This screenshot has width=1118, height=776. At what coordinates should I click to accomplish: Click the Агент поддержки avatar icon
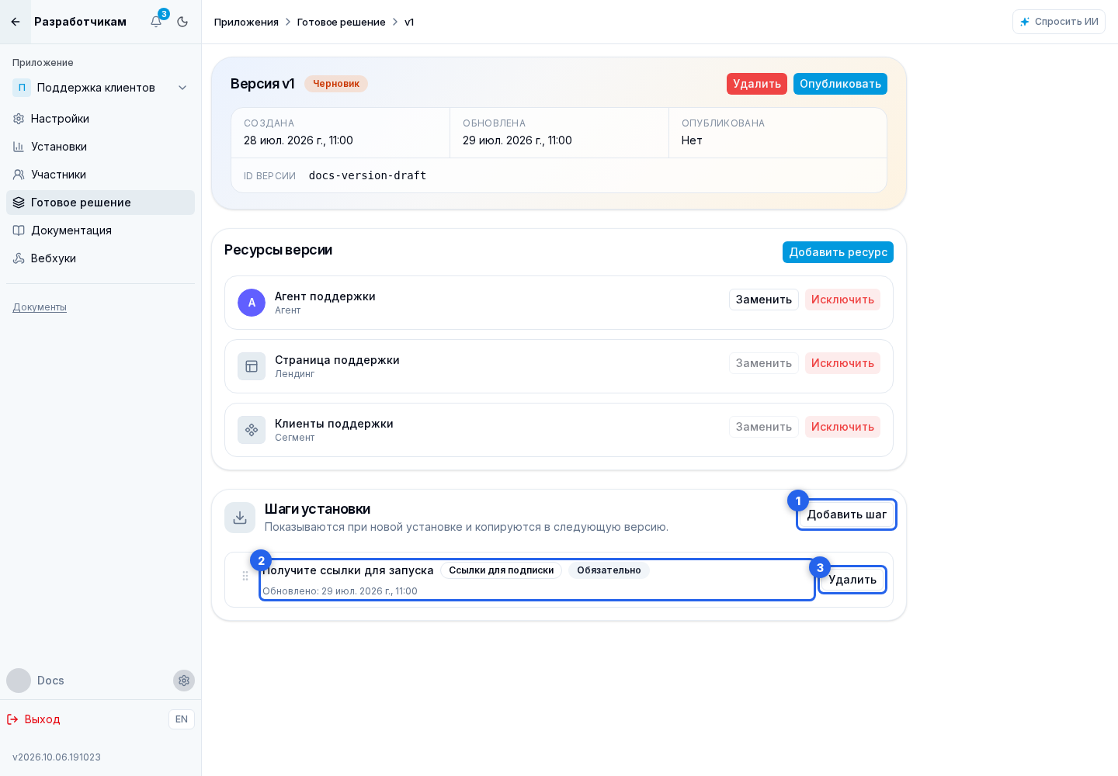pos(252,303)
